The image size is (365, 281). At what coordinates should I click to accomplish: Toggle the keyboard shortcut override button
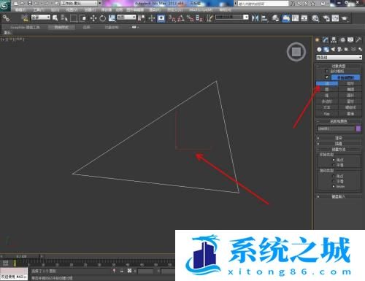point(161,18)
